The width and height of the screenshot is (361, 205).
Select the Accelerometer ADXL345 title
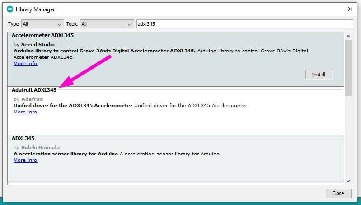42,35
